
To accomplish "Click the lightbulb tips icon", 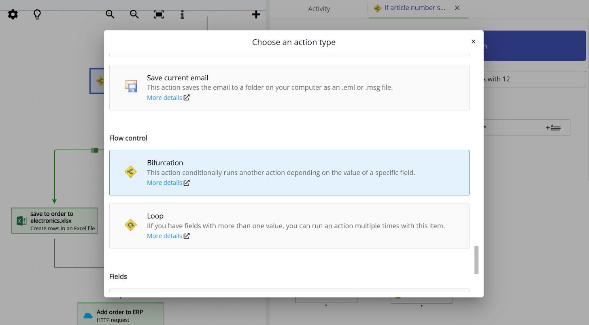I will click(x=37, y=14).
